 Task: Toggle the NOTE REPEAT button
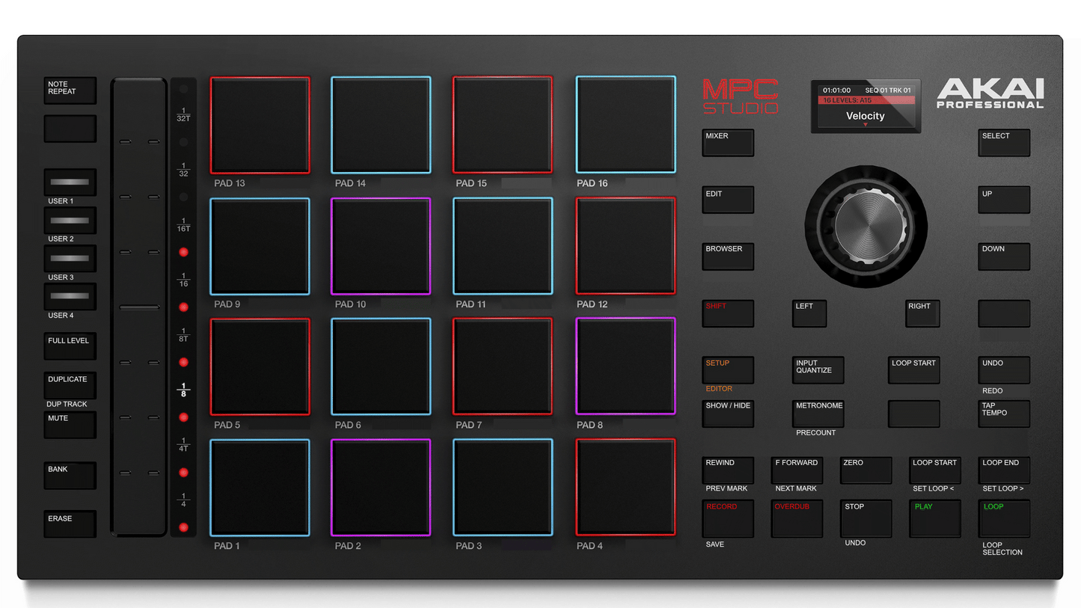[70, 90]
